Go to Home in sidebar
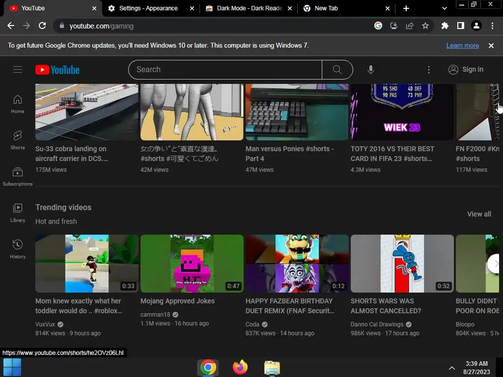The height and width of the screenshot is (377, 503). [x=18, y=104]
